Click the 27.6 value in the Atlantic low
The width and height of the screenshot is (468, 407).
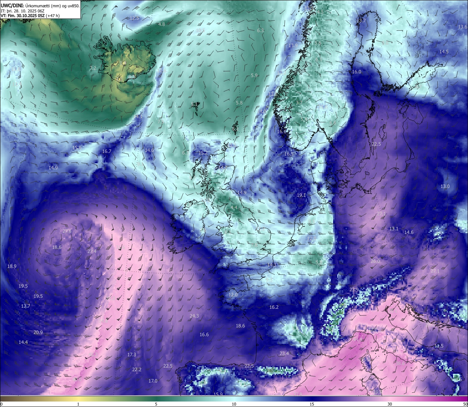tap(67, 231)
